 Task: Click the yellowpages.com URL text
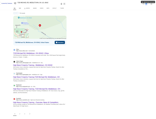(x=29, y=63)
